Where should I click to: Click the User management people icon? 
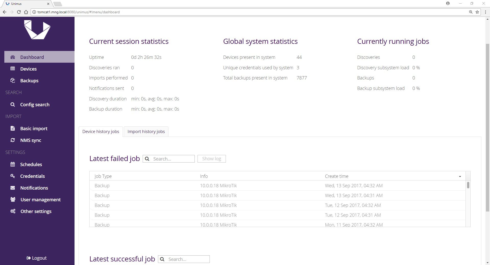tap(13, 200)
